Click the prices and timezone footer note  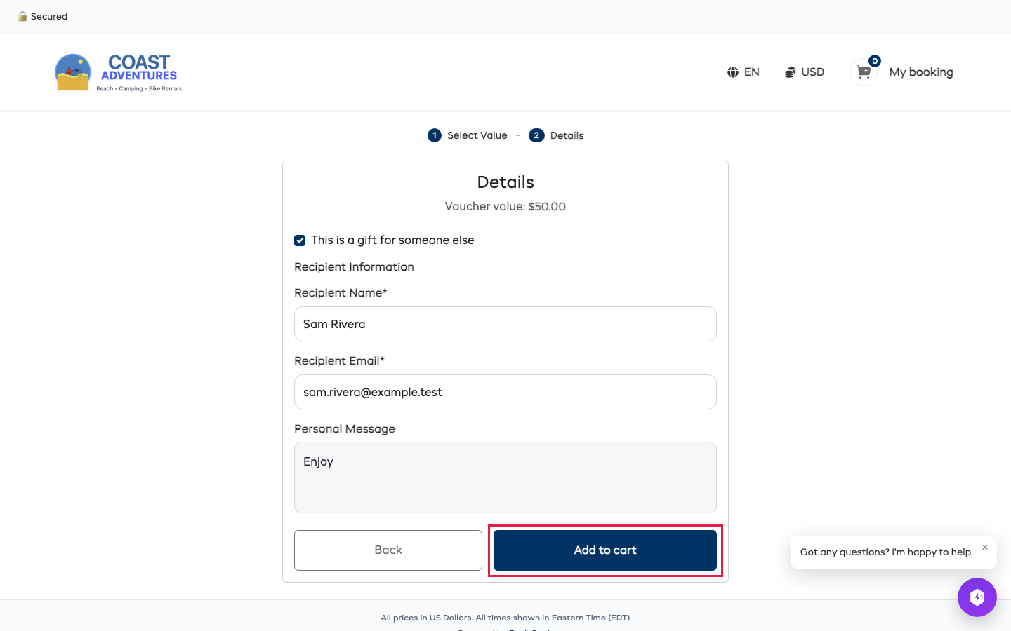coord(505,618)
